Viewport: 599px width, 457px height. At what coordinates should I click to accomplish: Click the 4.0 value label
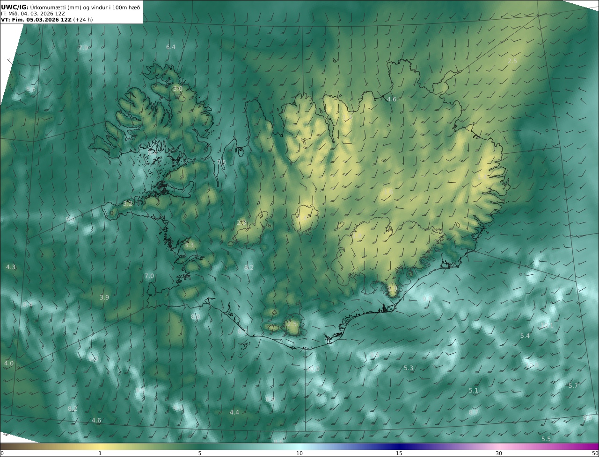(9, 364)
